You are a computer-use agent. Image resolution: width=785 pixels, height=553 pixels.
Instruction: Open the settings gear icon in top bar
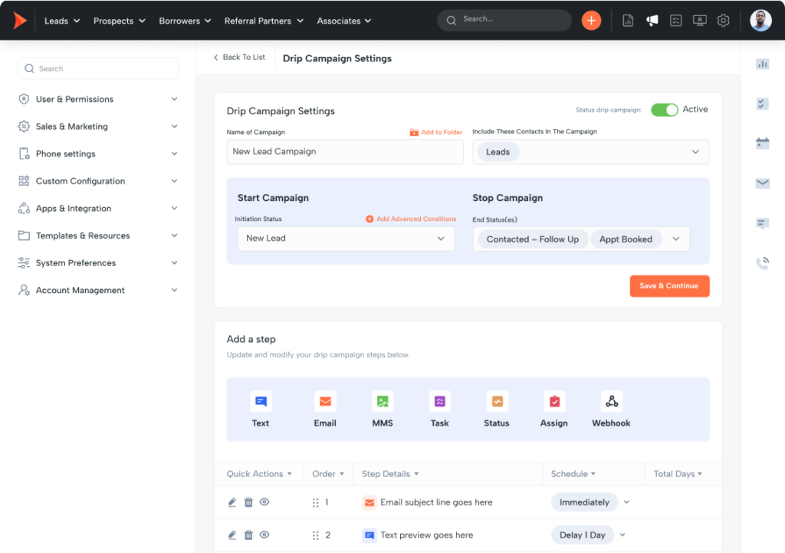(x=723, y=21)
